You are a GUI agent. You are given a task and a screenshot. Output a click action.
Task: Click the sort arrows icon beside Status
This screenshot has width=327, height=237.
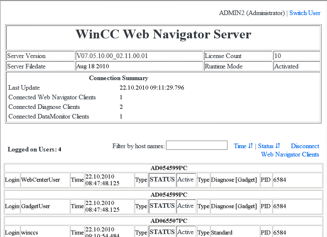(x=278, y=146)
